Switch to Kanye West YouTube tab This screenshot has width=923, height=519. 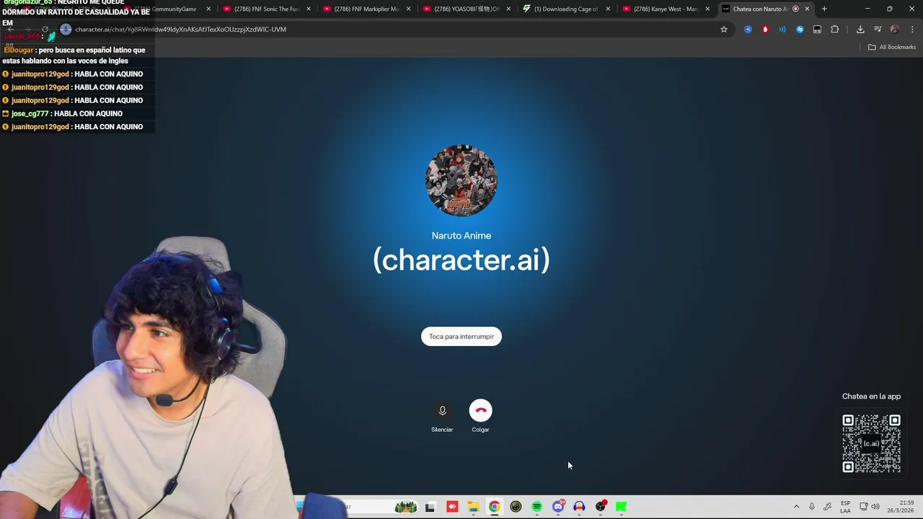tap(665, 9)
